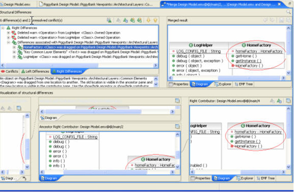
Task: Click the greyed triangle icon in Right Contributor header
Action: [x=272, y=101]
